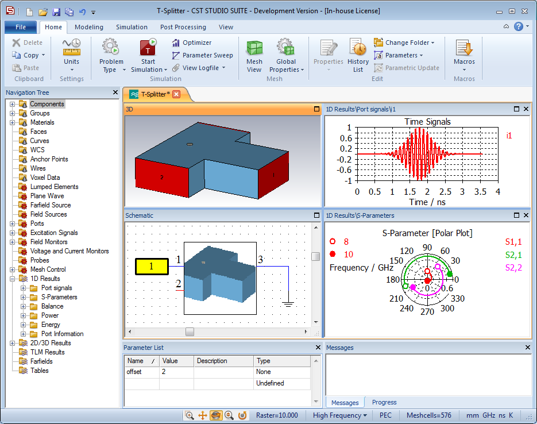This screenshot has width=537, height=424.
Task: Select the Messages tab at the bottom
Action: click(x=345, y=402)
